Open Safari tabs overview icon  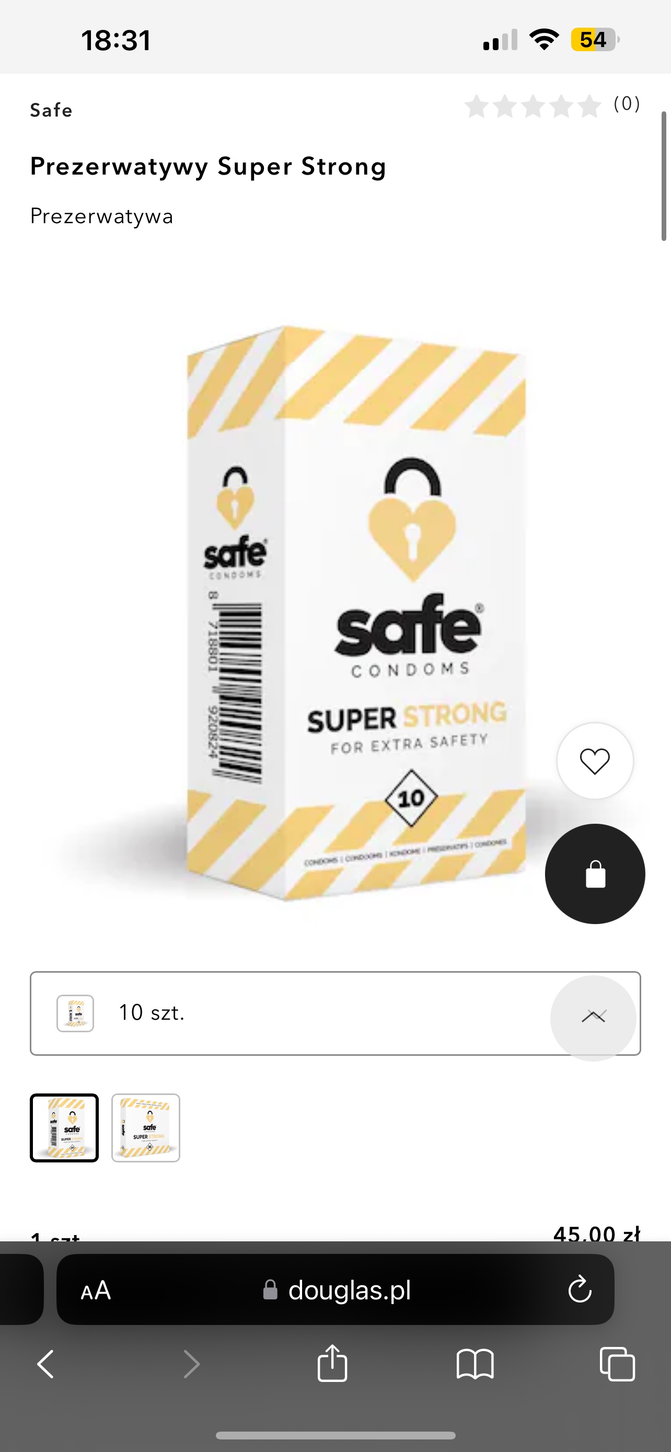click(x=618, y=1364)
